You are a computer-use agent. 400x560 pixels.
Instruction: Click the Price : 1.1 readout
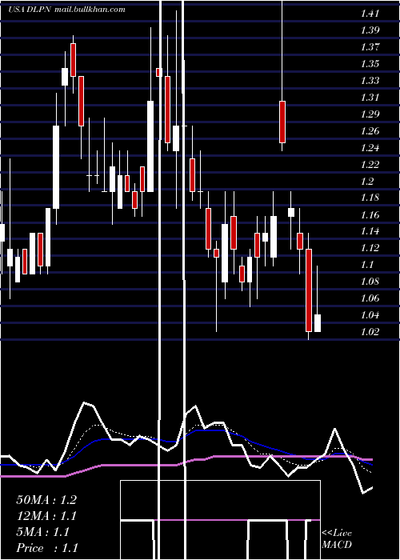(46, 548)
